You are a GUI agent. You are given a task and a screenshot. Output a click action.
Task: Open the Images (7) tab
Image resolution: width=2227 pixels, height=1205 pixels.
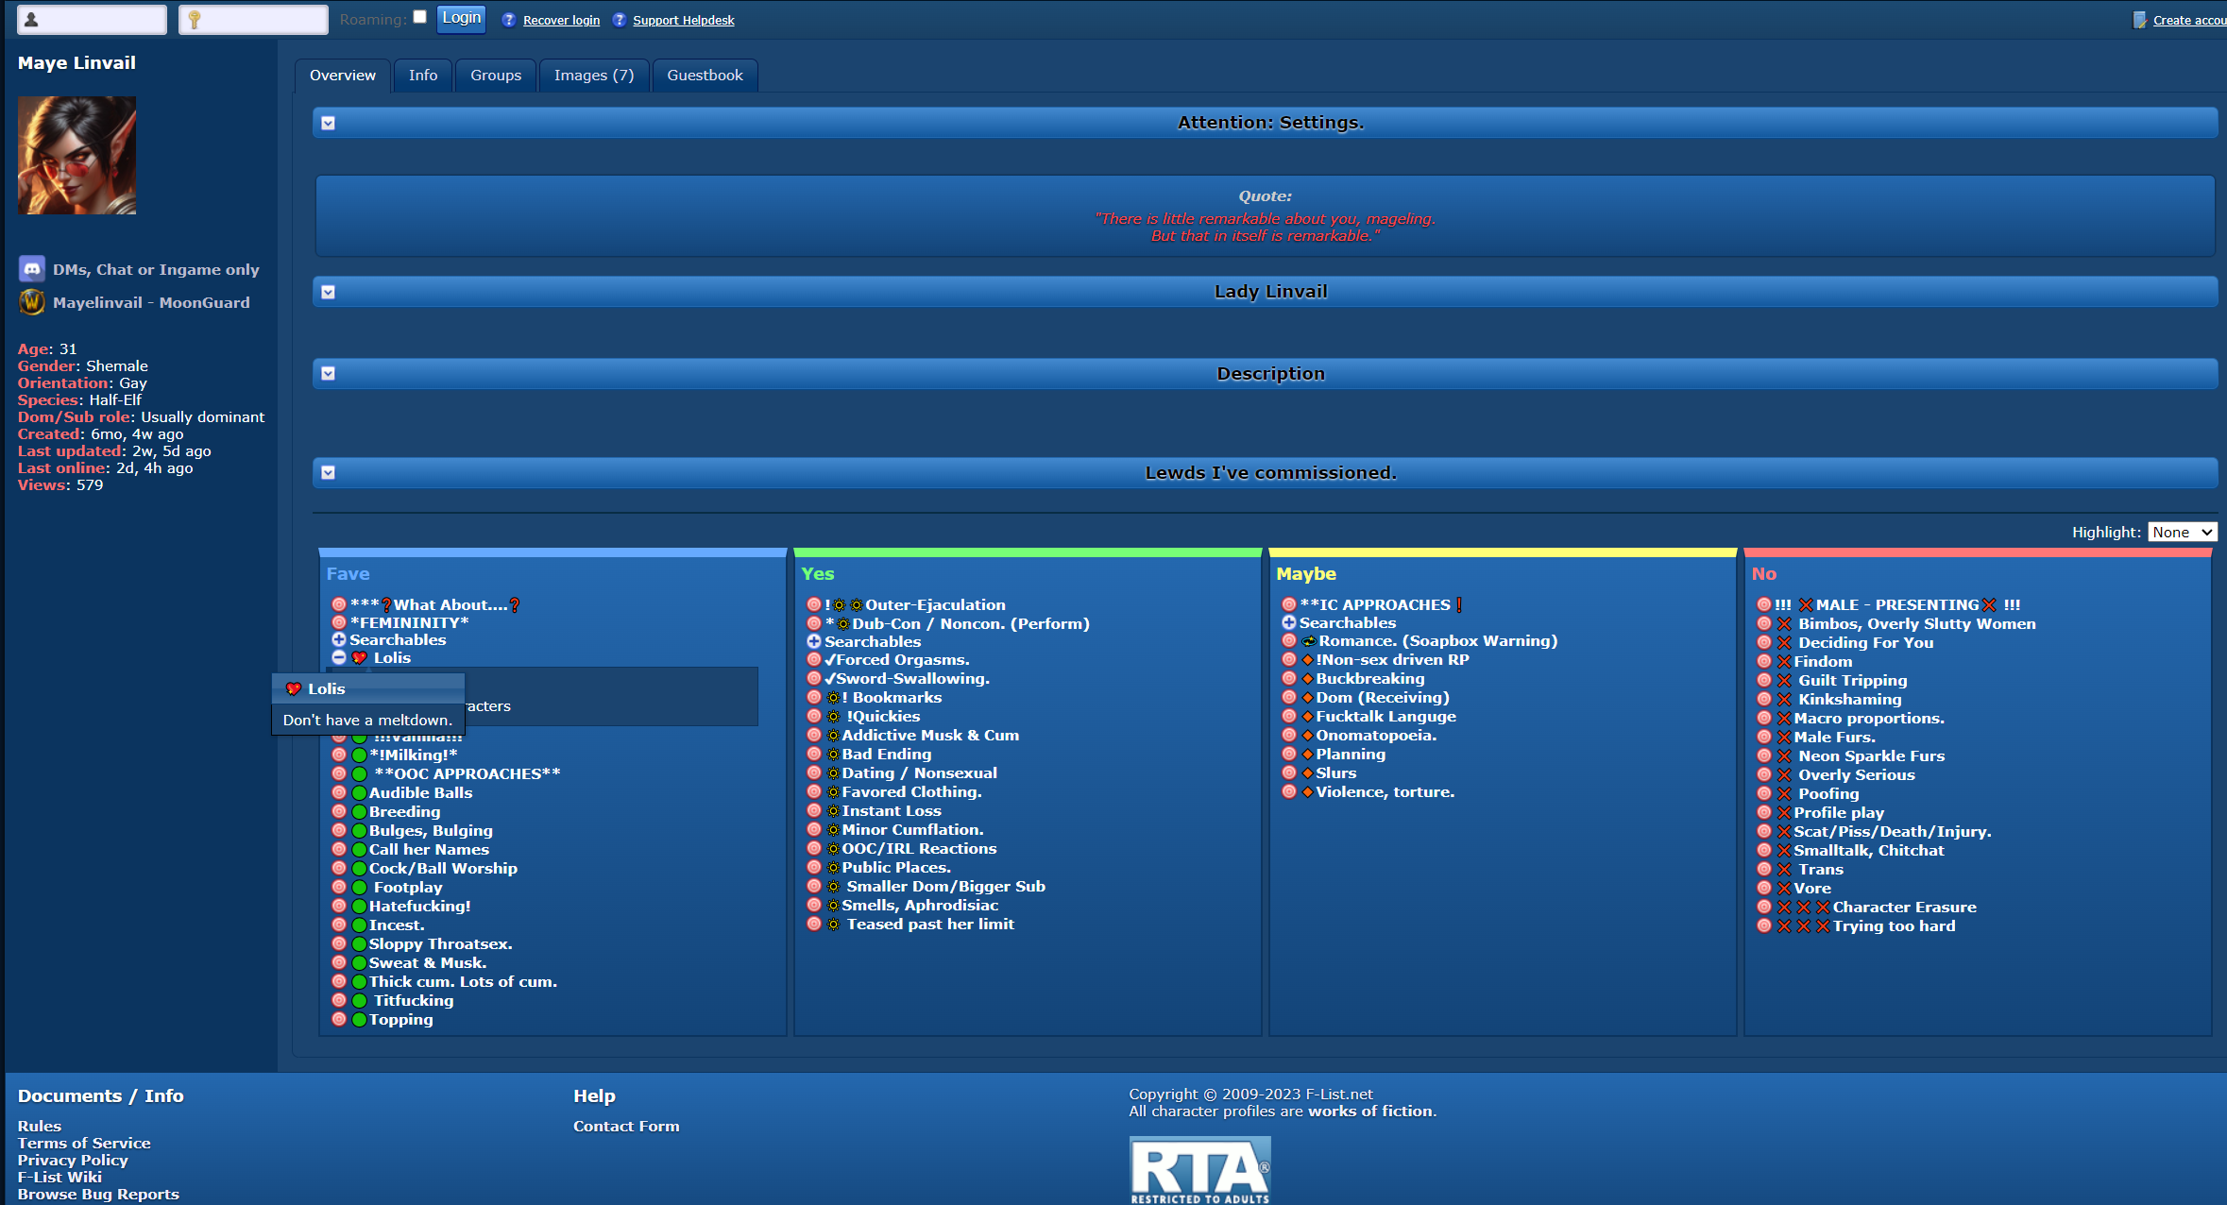[x=593, y=76]
